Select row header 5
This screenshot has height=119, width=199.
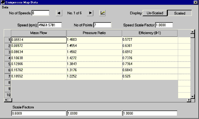pyautogui.click(x=7, y=64)
